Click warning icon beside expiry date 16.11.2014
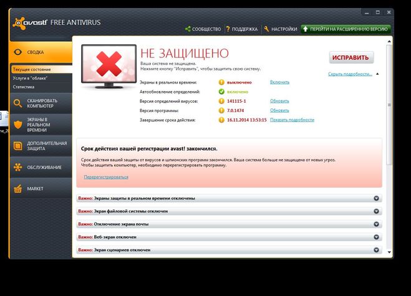 pos(221,120)
